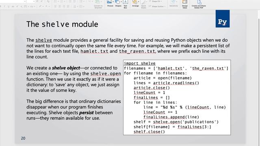The image size is (260, 146).
Task: Open the Shape Fill dropdown
Action: 156,1
